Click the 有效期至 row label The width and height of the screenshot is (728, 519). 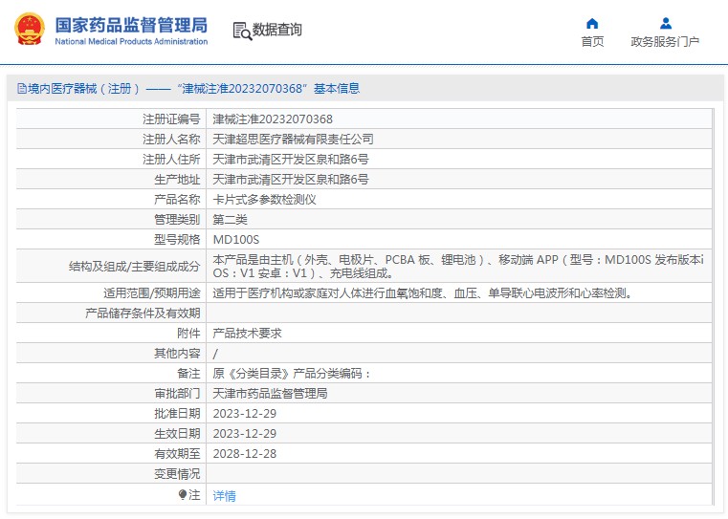click(x=177, y=454)
